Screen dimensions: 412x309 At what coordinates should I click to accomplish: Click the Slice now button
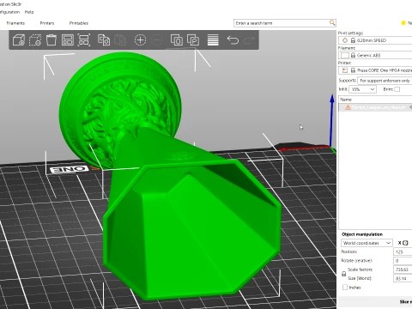click(375, 302)
